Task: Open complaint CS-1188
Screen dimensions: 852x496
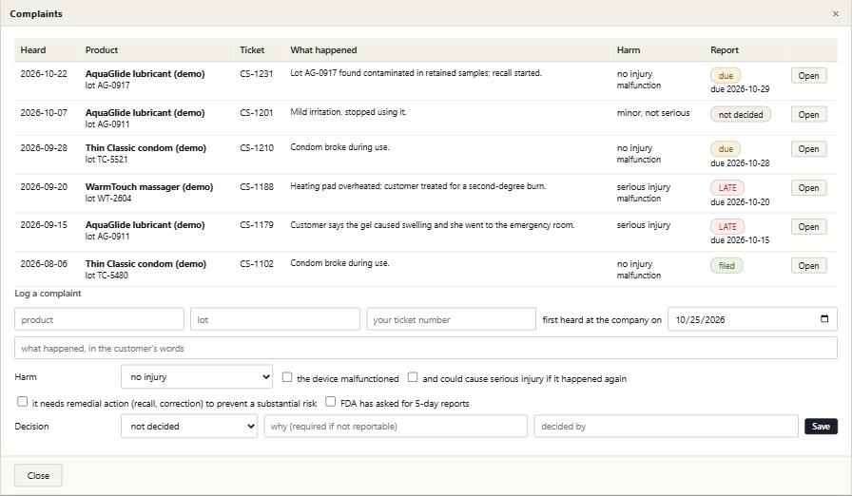Action: click(808, 188)
